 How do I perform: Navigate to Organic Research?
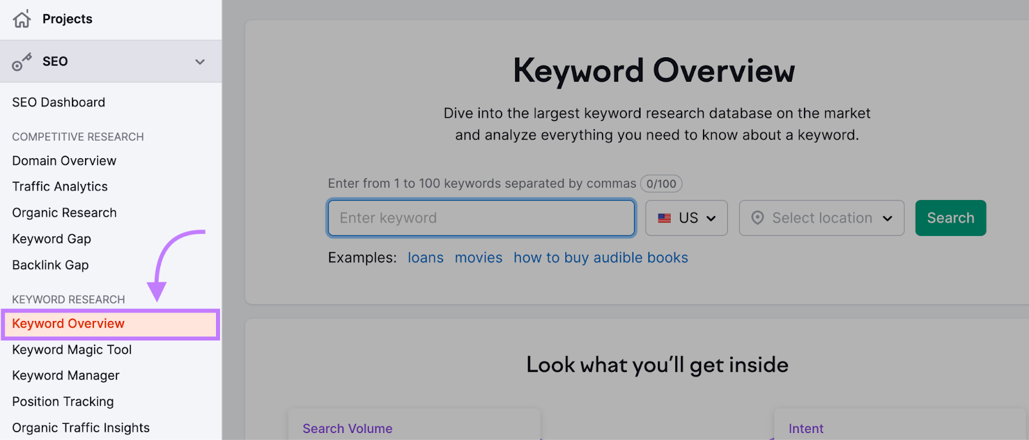tap(64, 213)
